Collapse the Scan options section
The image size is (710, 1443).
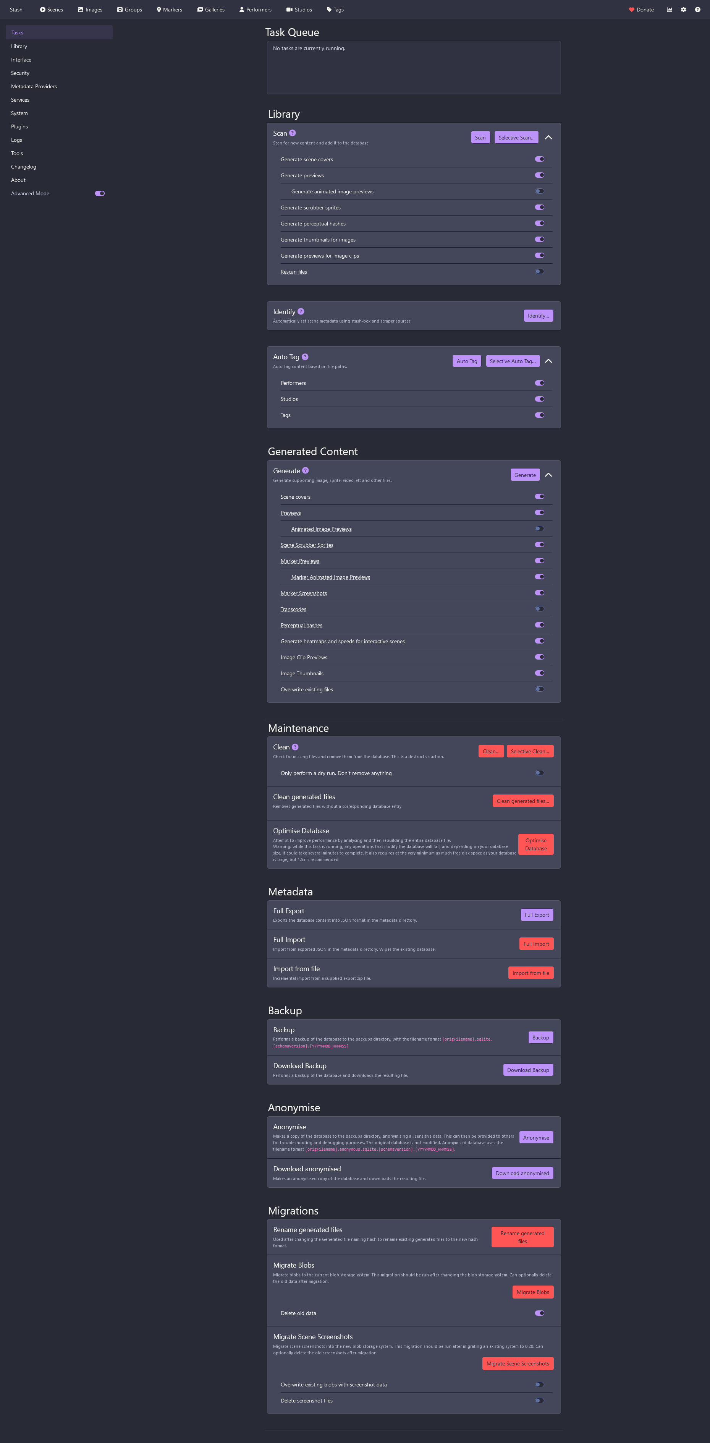coord(548,138)
